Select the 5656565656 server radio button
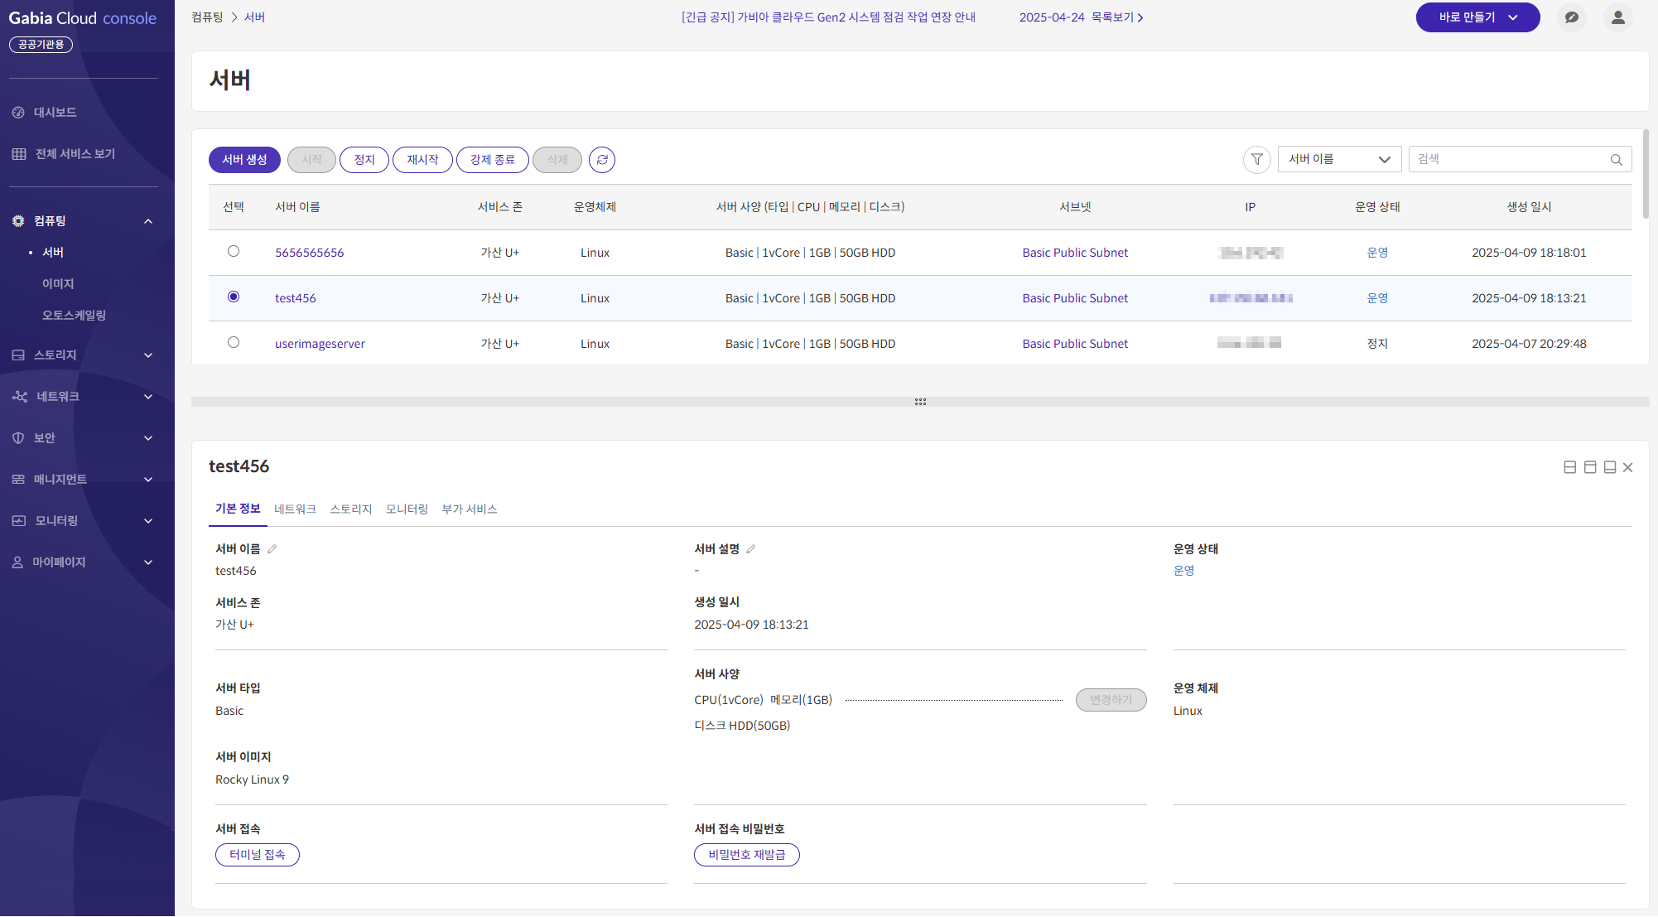1658x917 pixels. click(234, 251)
